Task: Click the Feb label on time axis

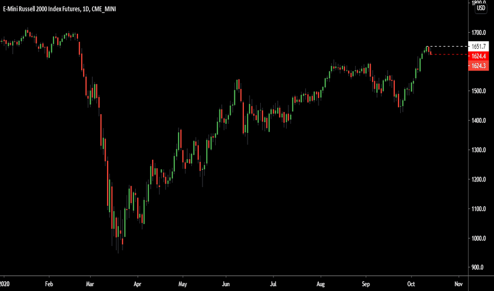Action: [x=49, y=284]
